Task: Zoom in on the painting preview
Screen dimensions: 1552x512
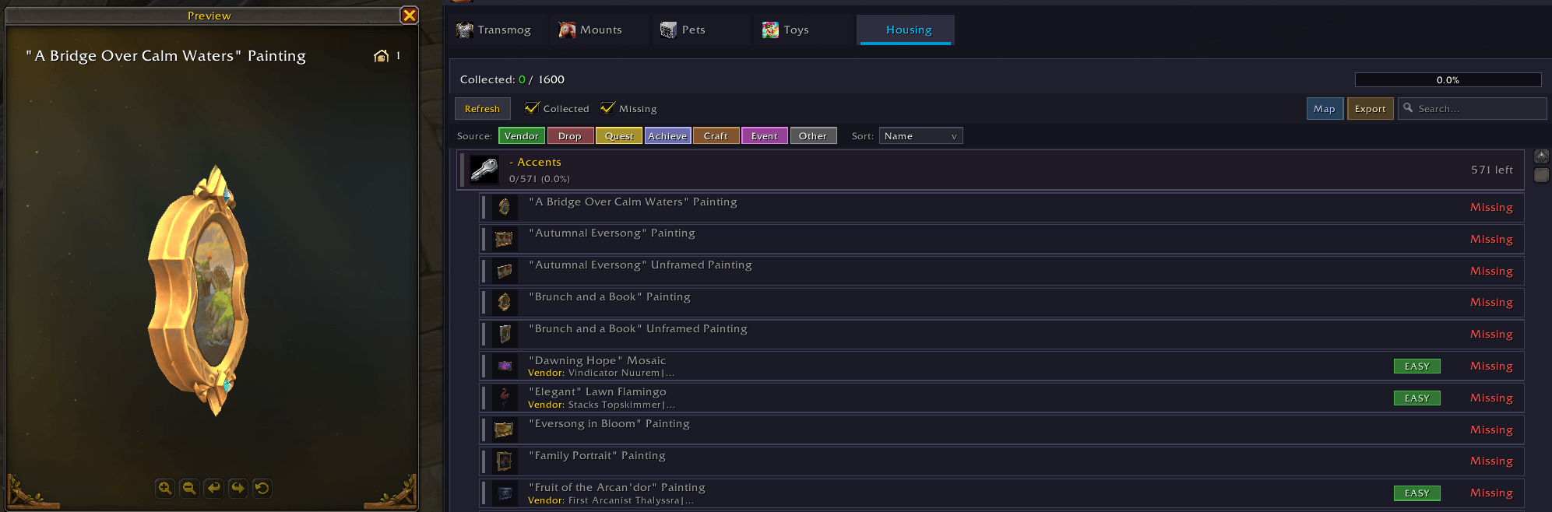Action: 165,489
